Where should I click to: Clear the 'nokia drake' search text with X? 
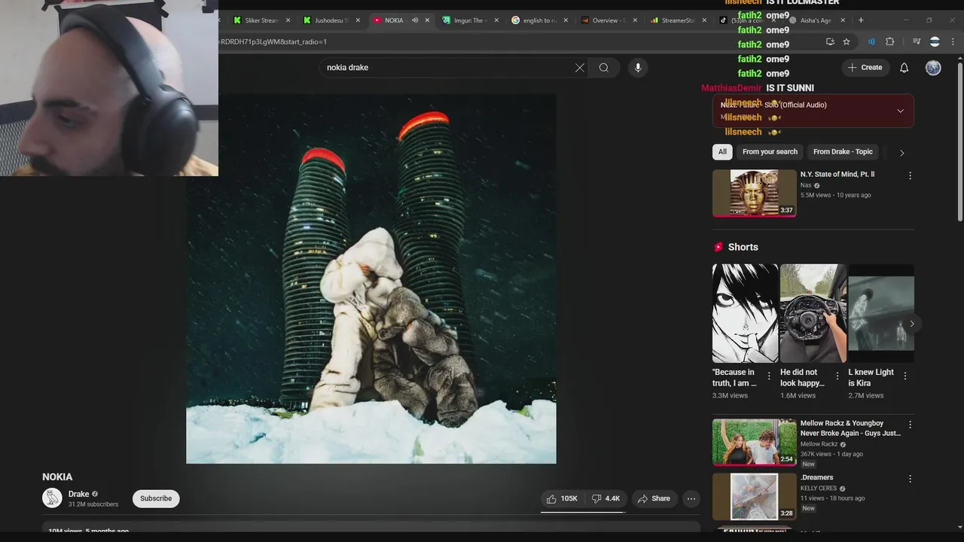(580, 68)
